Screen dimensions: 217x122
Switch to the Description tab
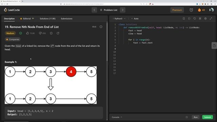pos(9,19)
